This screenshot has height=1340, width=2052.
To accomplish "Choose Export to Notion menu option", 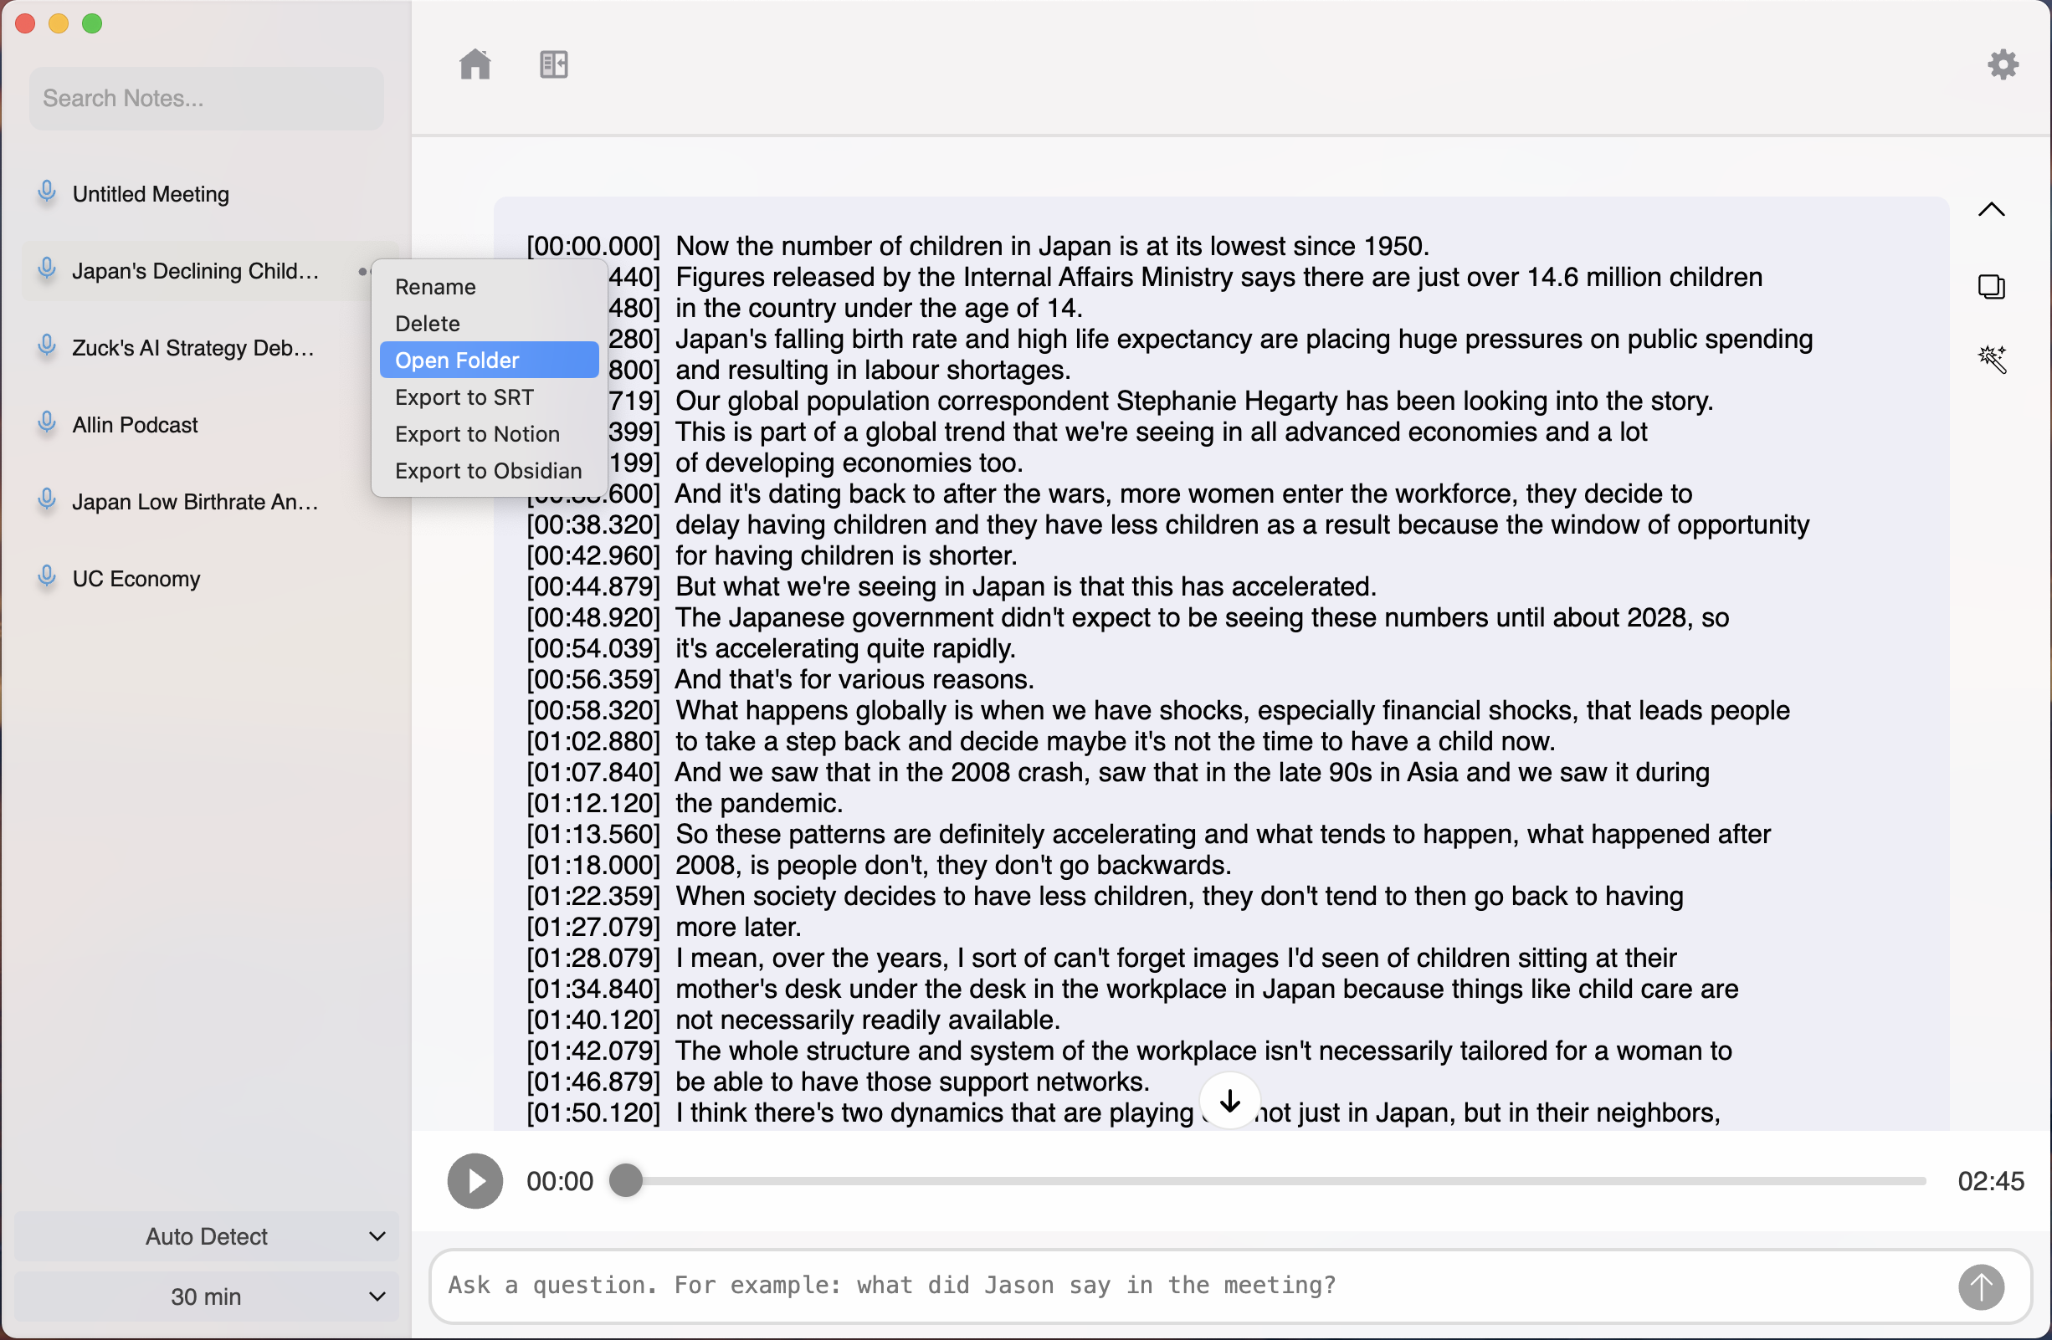I will tap(478, 434).
